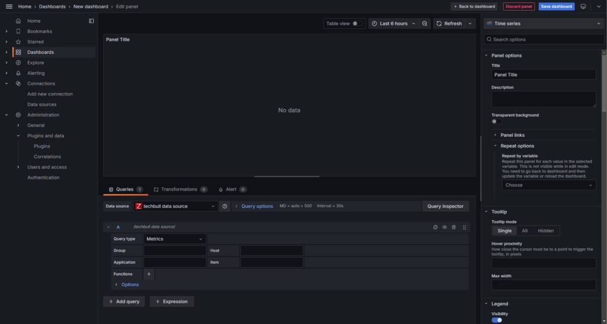The height and width of the screenshot is (324, 607).
Task: Enable Transparent background switch
Action: pyautogui.click(x=497, y=121)
